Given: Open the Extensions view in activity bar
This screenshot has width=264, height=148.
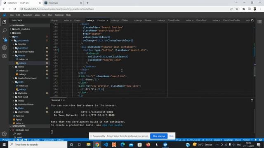Looking at the screenshot, I should (x=5, y=56).
